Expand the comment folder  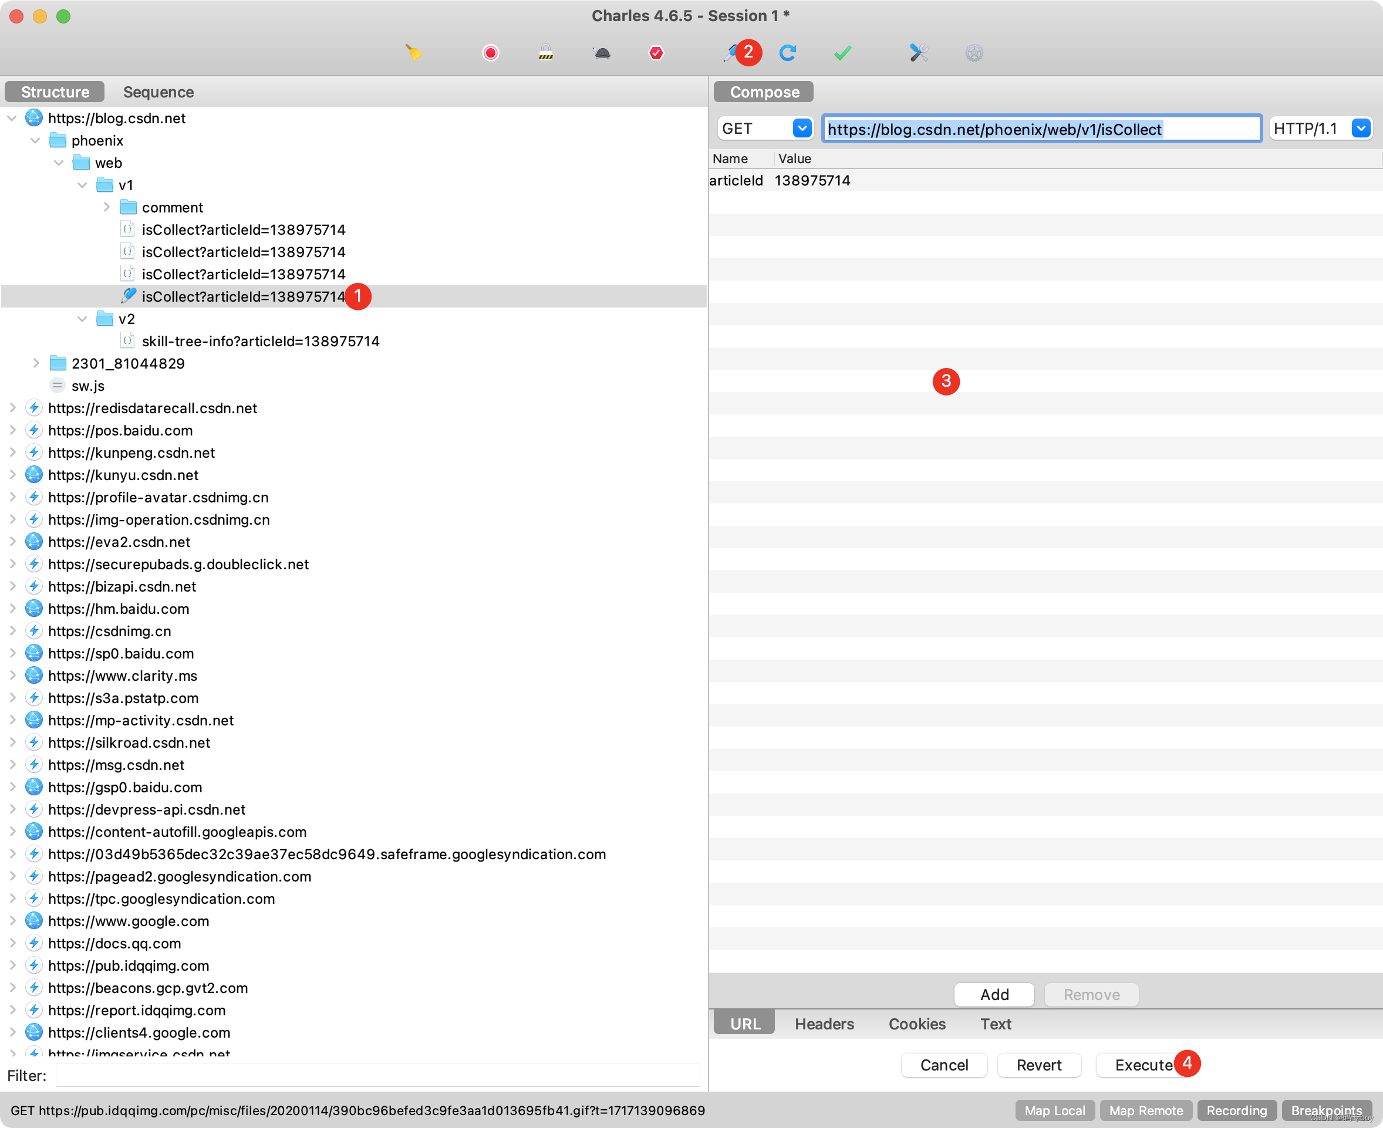tap(107, 207)
